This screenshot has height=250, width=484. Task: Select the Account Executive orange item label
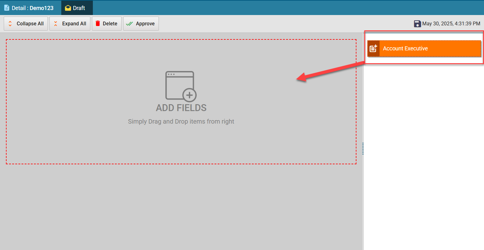(x=405, y=48)
